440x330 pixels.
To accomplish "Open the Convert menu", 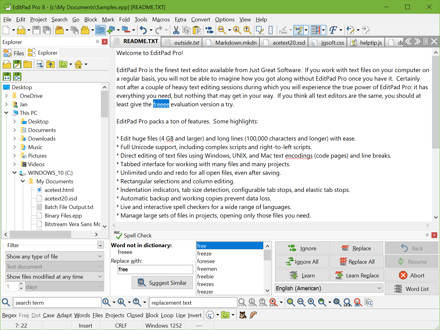I will coord(201,20).
